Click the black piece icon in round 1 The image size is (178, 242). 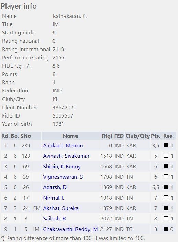[x=166, y=145]
